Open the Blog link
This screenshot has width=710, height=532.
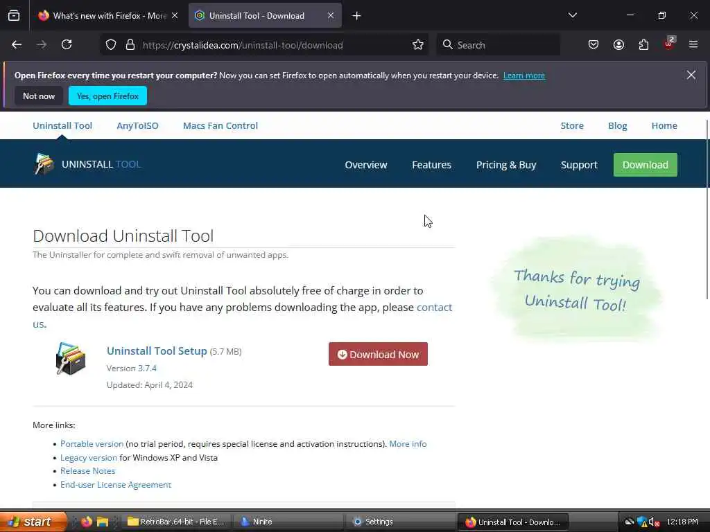(x=617, y=126)
